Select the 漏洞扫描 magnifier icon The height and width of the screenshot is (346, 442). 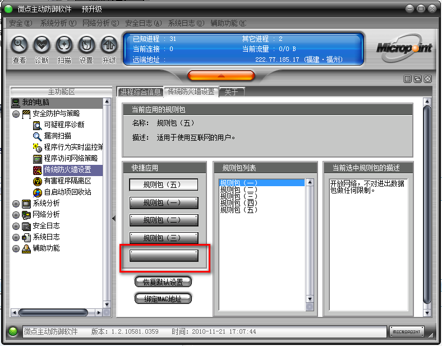coord(37,136)
